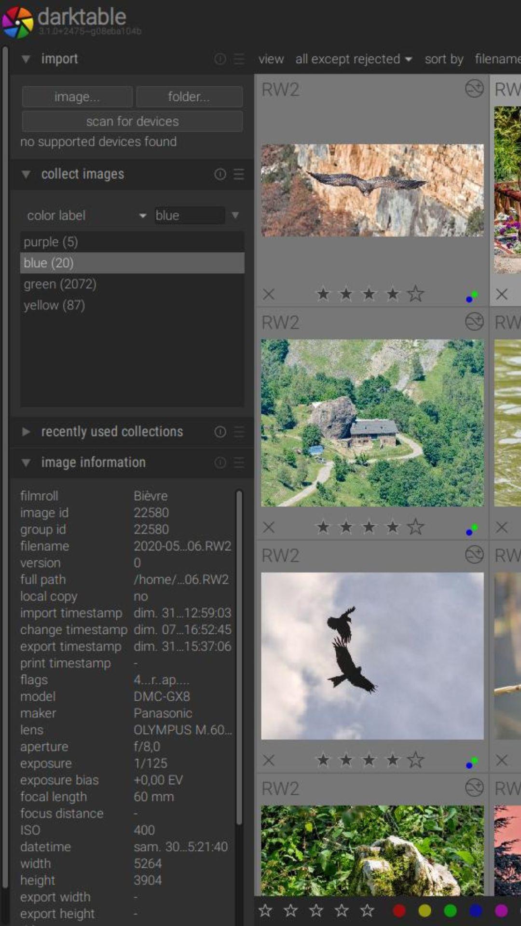521x926 pixels.
Task: Set the fifth star on the eagle thumbnail
Action: click(x=415, y=294)
